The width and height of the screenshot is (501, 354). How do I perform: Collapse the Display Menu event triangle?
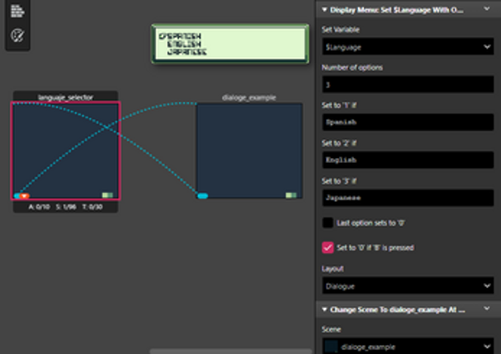[x=324, y=10]
